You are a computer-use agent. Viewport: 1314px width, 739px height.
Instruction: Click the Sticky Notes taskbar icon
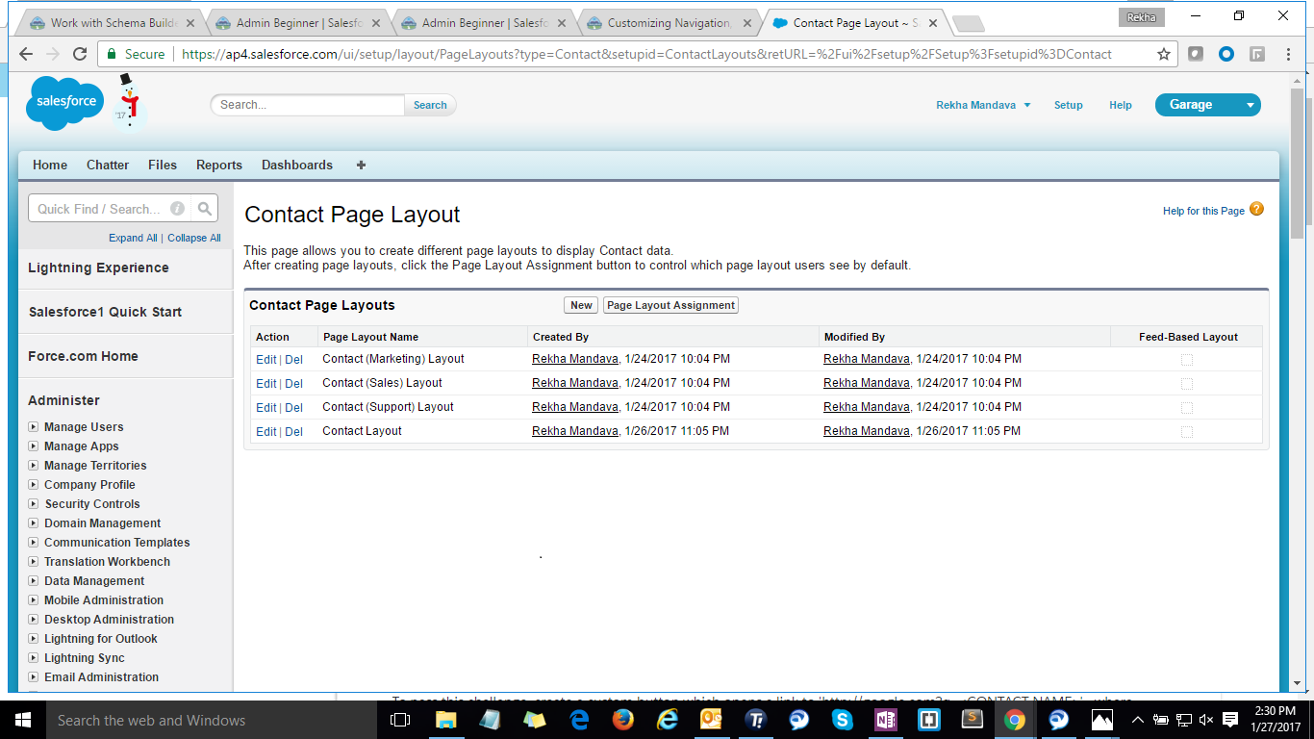pyautogui.click(x=535, y=720)
